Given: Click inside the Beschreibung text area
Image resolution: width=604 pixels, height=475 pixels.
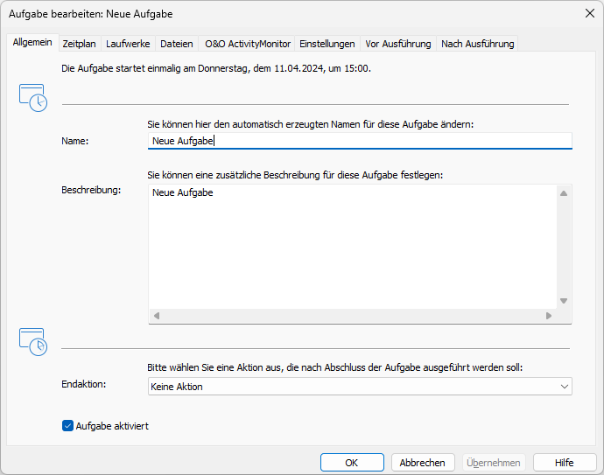Looking at the screenshot, I should click(353, 247).
